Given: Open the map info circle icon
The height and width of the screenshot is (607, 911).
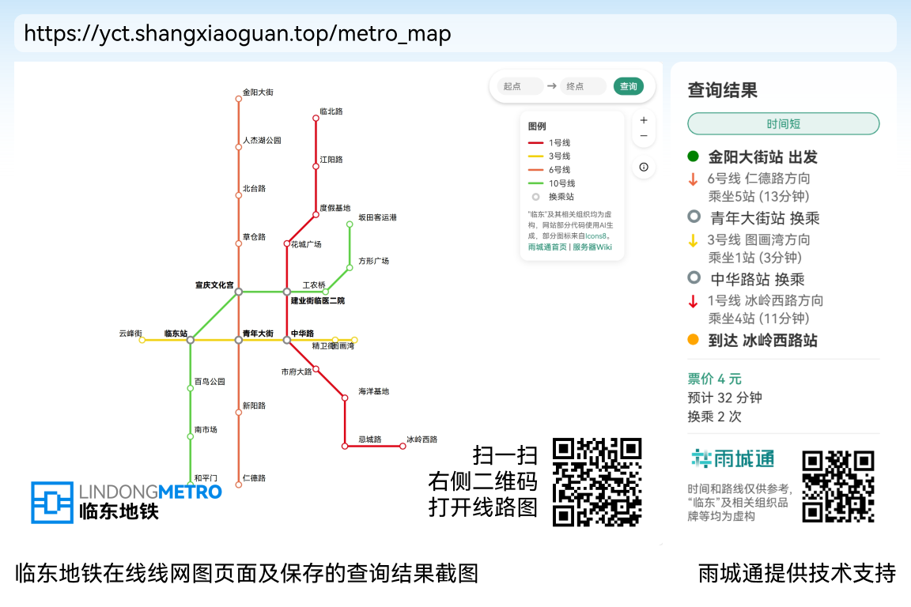Looking at the screenshot, I should tap(644, 168).
